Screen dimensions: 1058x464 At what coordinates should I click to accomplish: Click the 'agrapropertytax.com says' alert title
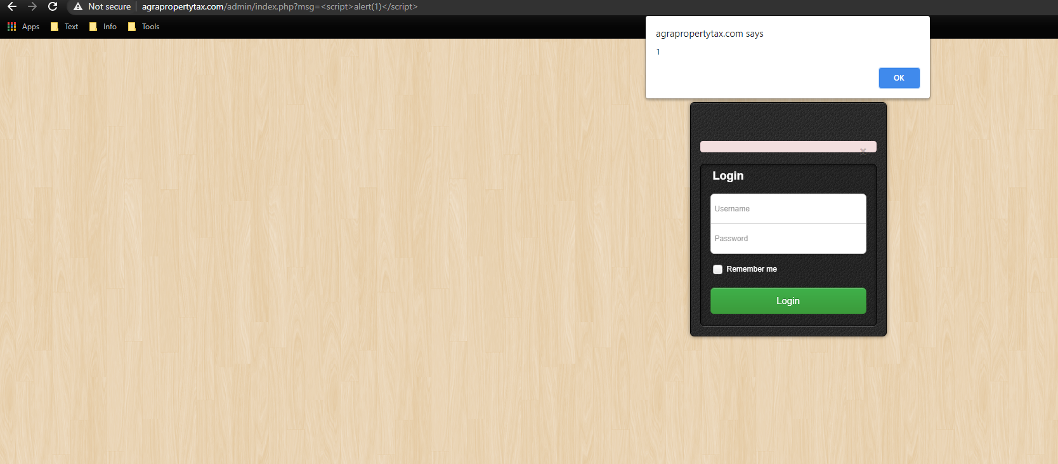710,34
